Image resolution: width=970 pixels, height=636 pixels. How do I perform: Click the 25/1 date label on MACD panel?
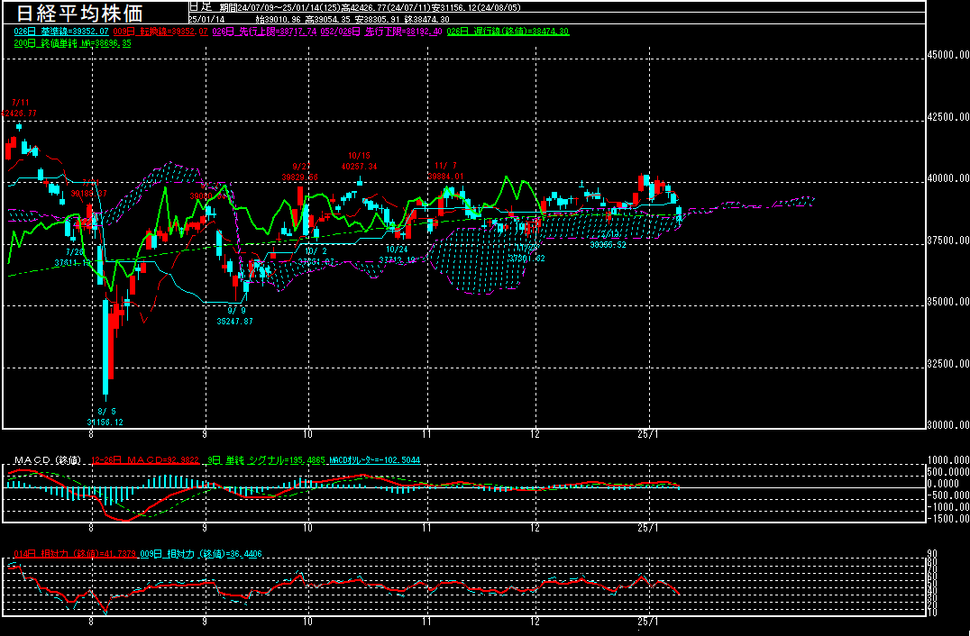point(648,528)
